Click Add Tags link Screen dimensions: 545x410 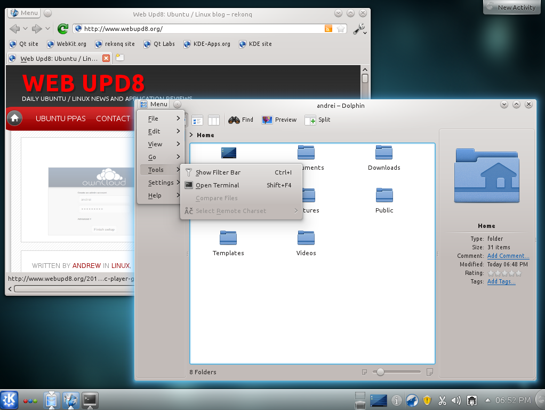point(501,281)
